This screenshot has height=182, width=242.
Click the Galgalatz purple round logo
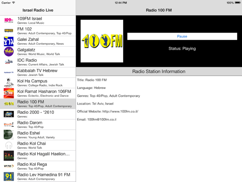click(x=9, y=52)
